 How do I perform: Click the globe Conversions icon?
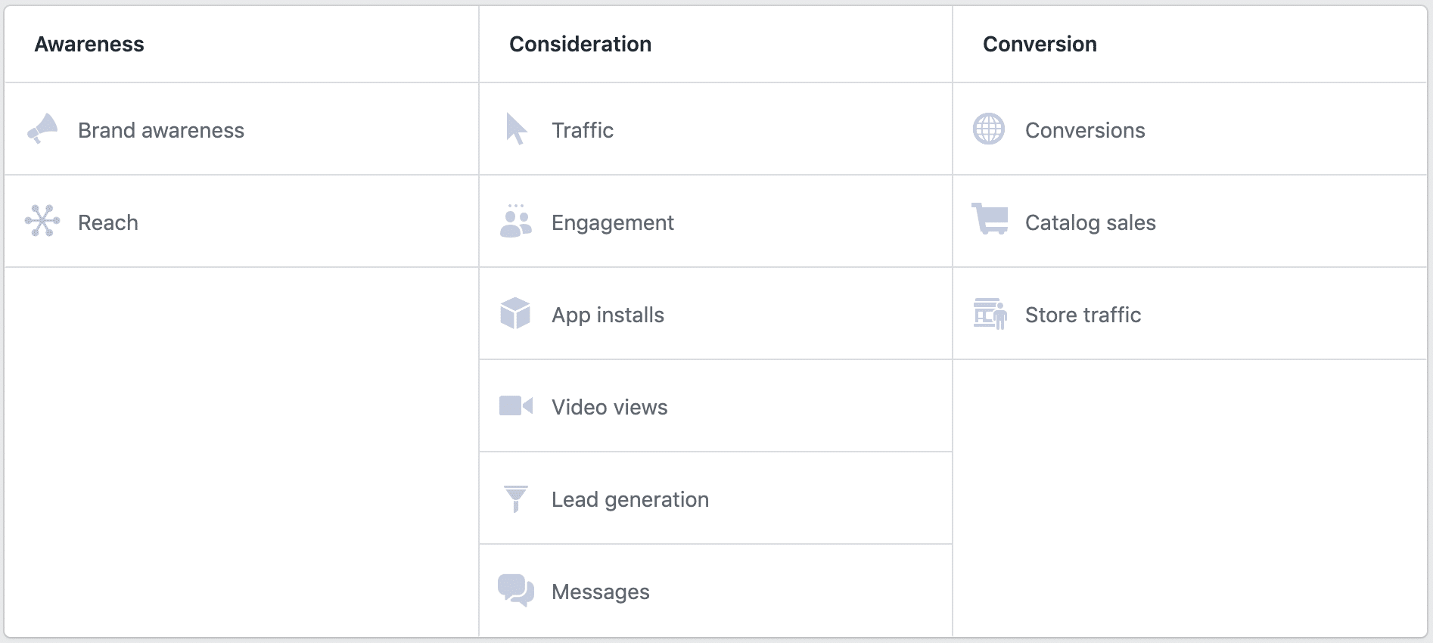click(x=989, y=129)
